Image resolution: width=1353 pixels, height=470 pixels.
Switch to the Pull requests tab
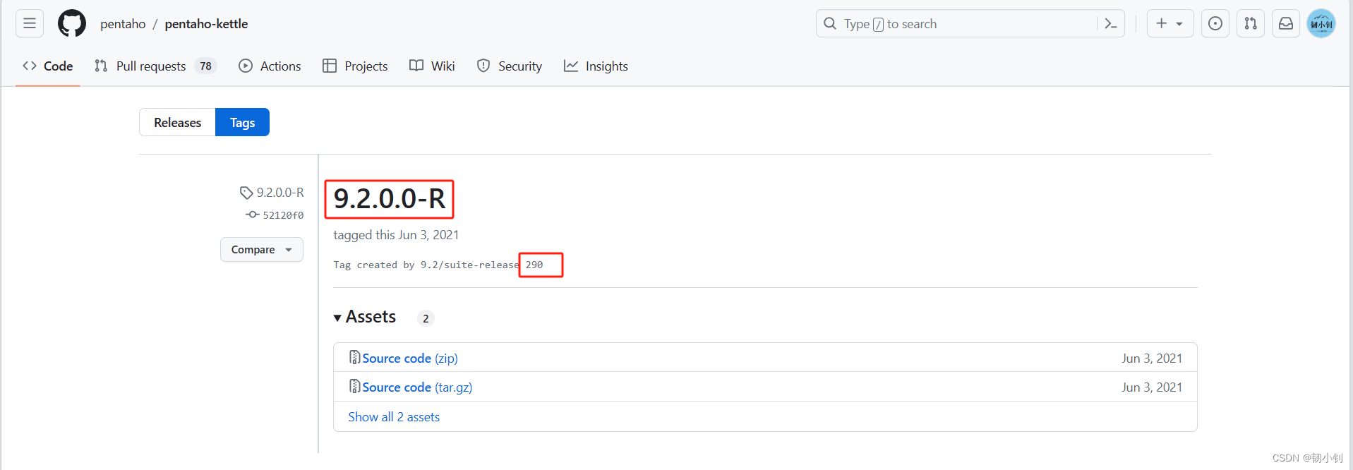pos(155,66)
